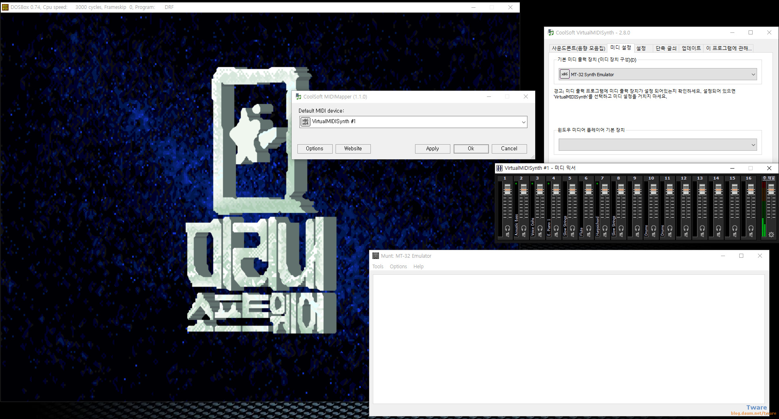The height and width of the screenshot is (419, 779).
Task: Solo Voice Oohs channel 3 headphone
Action: click(540, 228)
